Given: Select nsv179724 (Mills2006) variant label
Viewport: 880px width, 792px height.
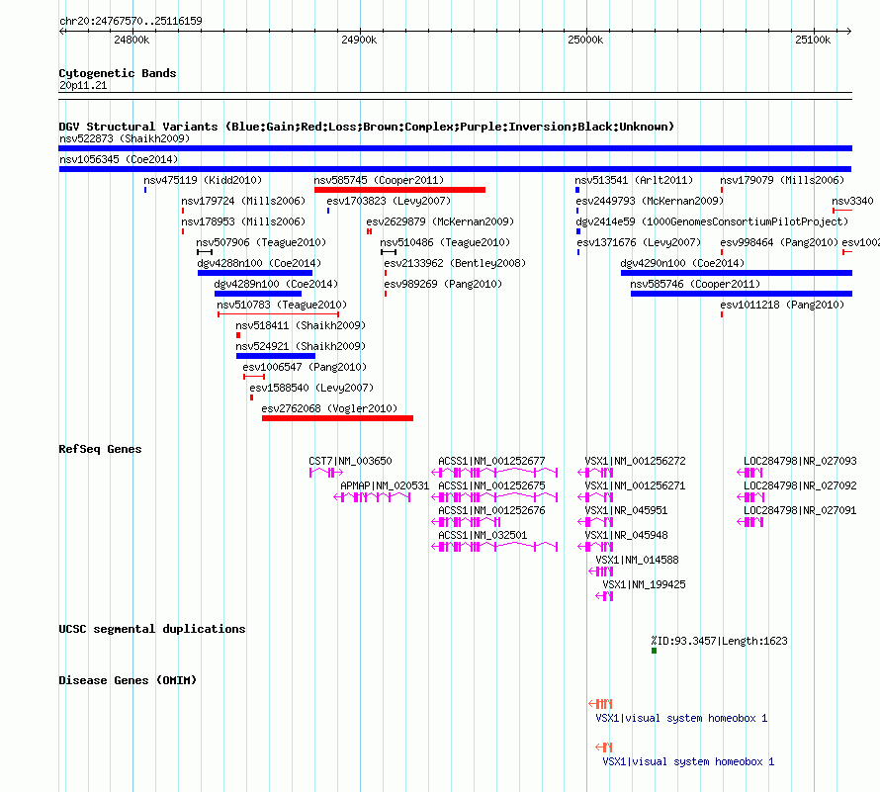Looking at the screenshot, I should (243, 201).
